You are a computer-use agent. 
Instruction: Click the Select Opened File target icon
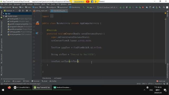tap(20, 11)
